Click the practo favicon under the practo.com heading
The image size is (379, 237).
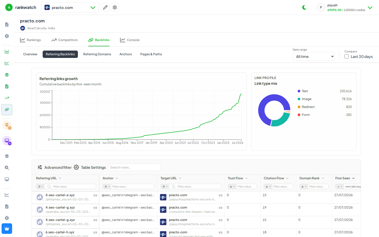click(x=23, y=28)
